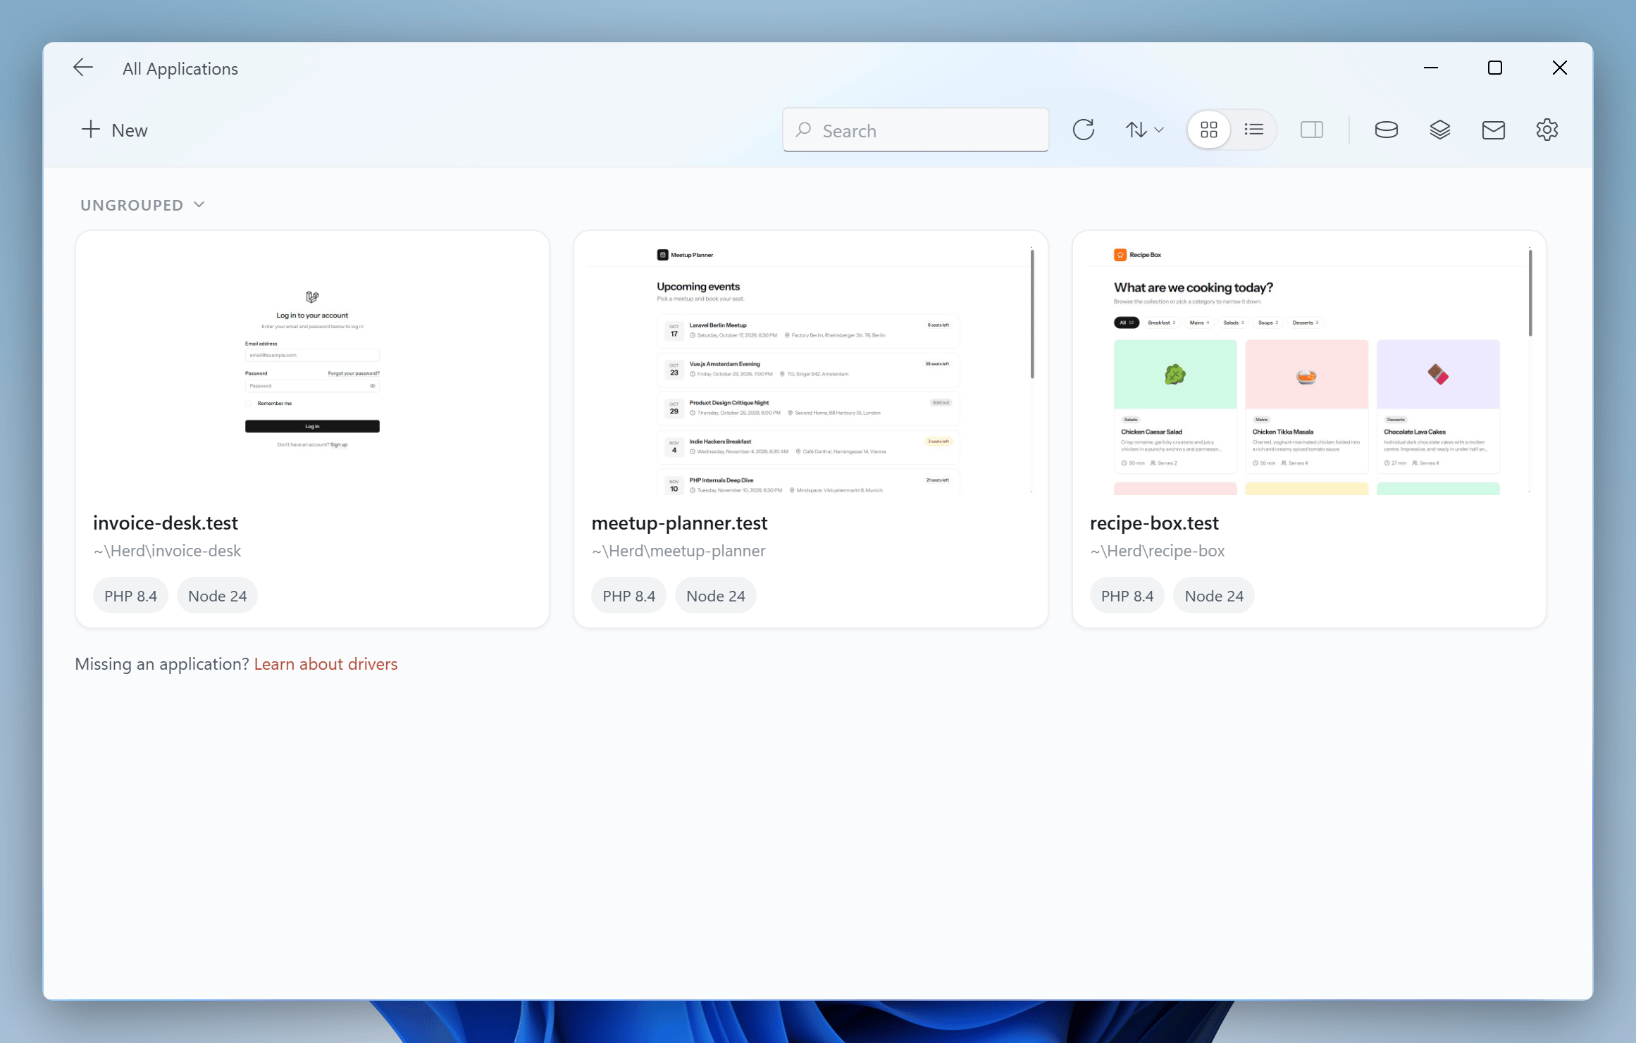This screenshot has height=1043, width=1636.
Task: Open the mail envelope icon
Action: (x=1493, y=130)
